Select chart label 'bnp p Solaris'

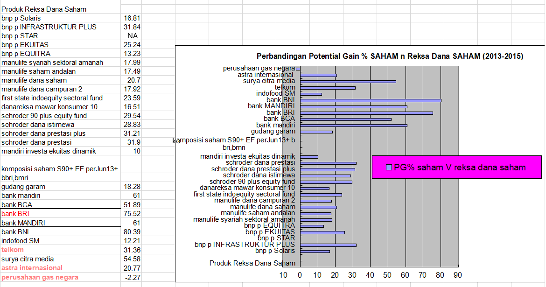coord(275,251)
